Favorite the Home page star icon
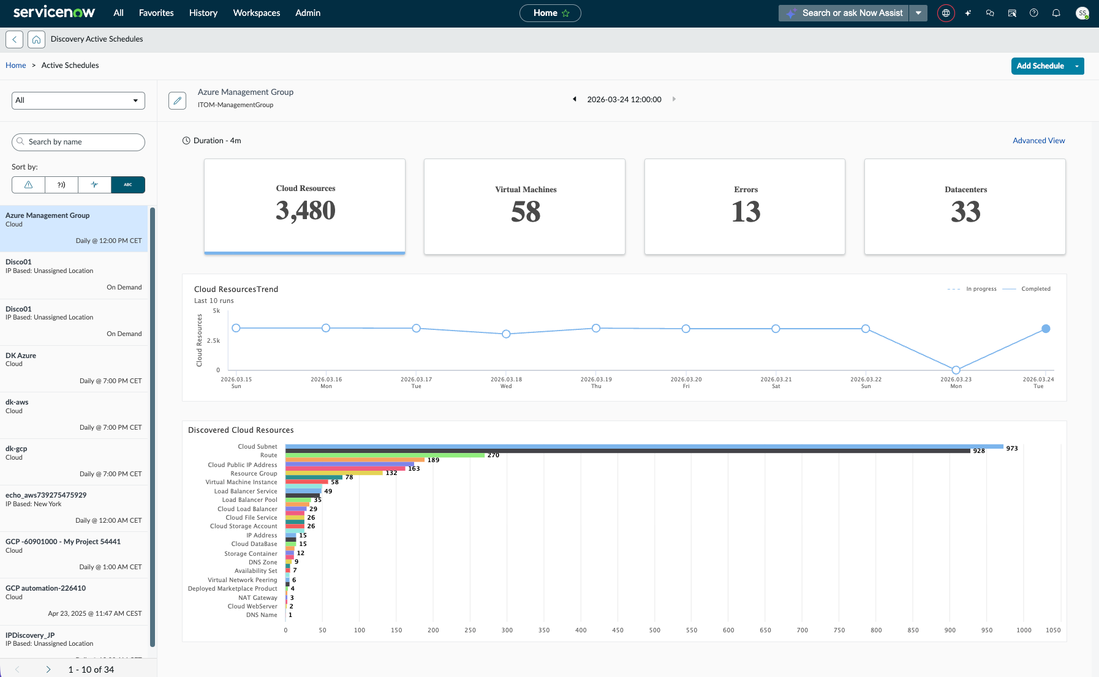1099x677 pixels. (x=565, y=13)
